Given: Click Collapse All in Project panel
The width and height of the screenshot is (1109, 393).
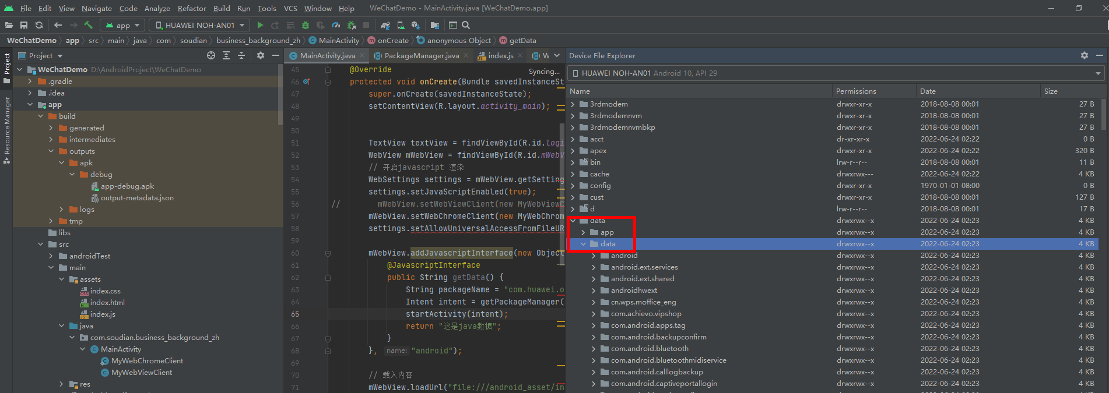Looking at the screenshot, I should point(241,55).
